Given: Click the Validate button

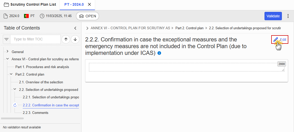Looking at the screenshot, I should tap(273, 16).
